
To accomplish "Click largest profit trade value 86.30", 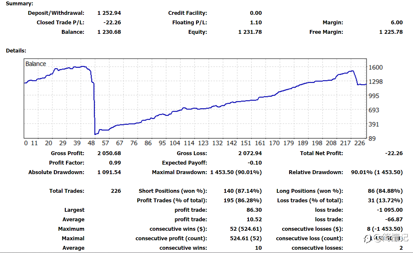I will coord(254,210).
